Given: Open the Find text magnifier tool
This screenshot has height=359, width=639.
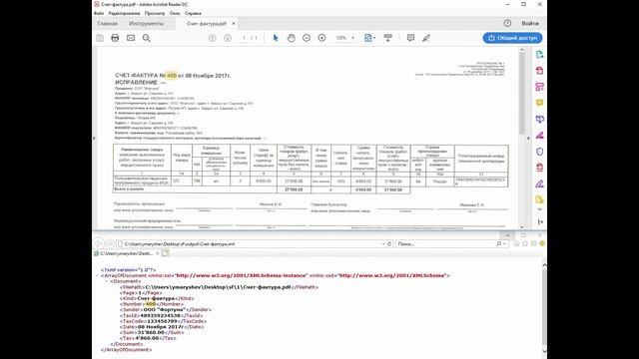Looking at the screenshot, I should tap(147, 38).
